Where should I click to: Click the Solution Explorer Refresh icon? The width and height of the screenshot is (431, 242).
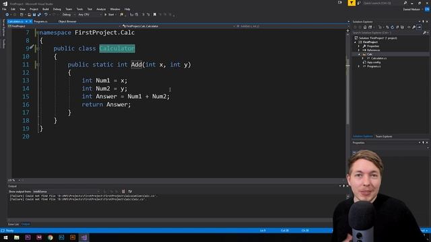[x=392, y=27]
